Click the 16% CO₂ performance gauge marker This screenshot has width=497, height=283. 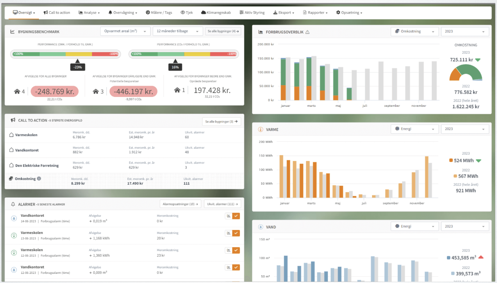tap(175, 67)
